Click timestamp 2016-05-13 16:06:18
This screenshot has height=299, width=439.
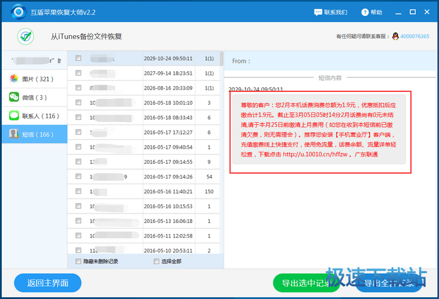point(168,221)
